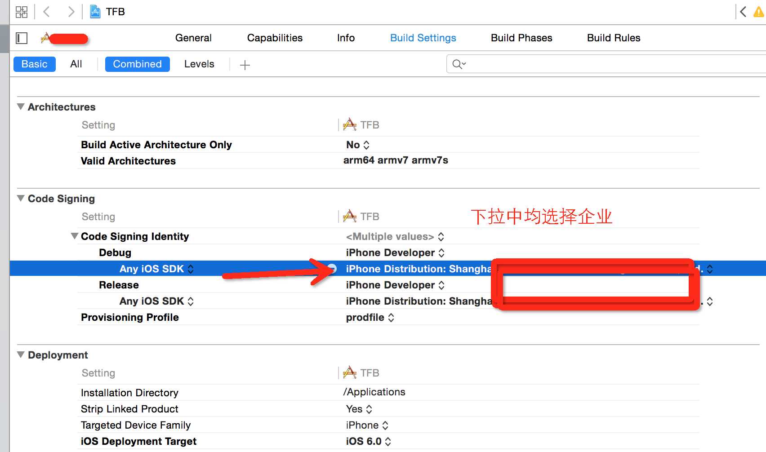Select the Valid Architectures setting name
The height and width of the screenshot is (452, 766).
(128, 161)
